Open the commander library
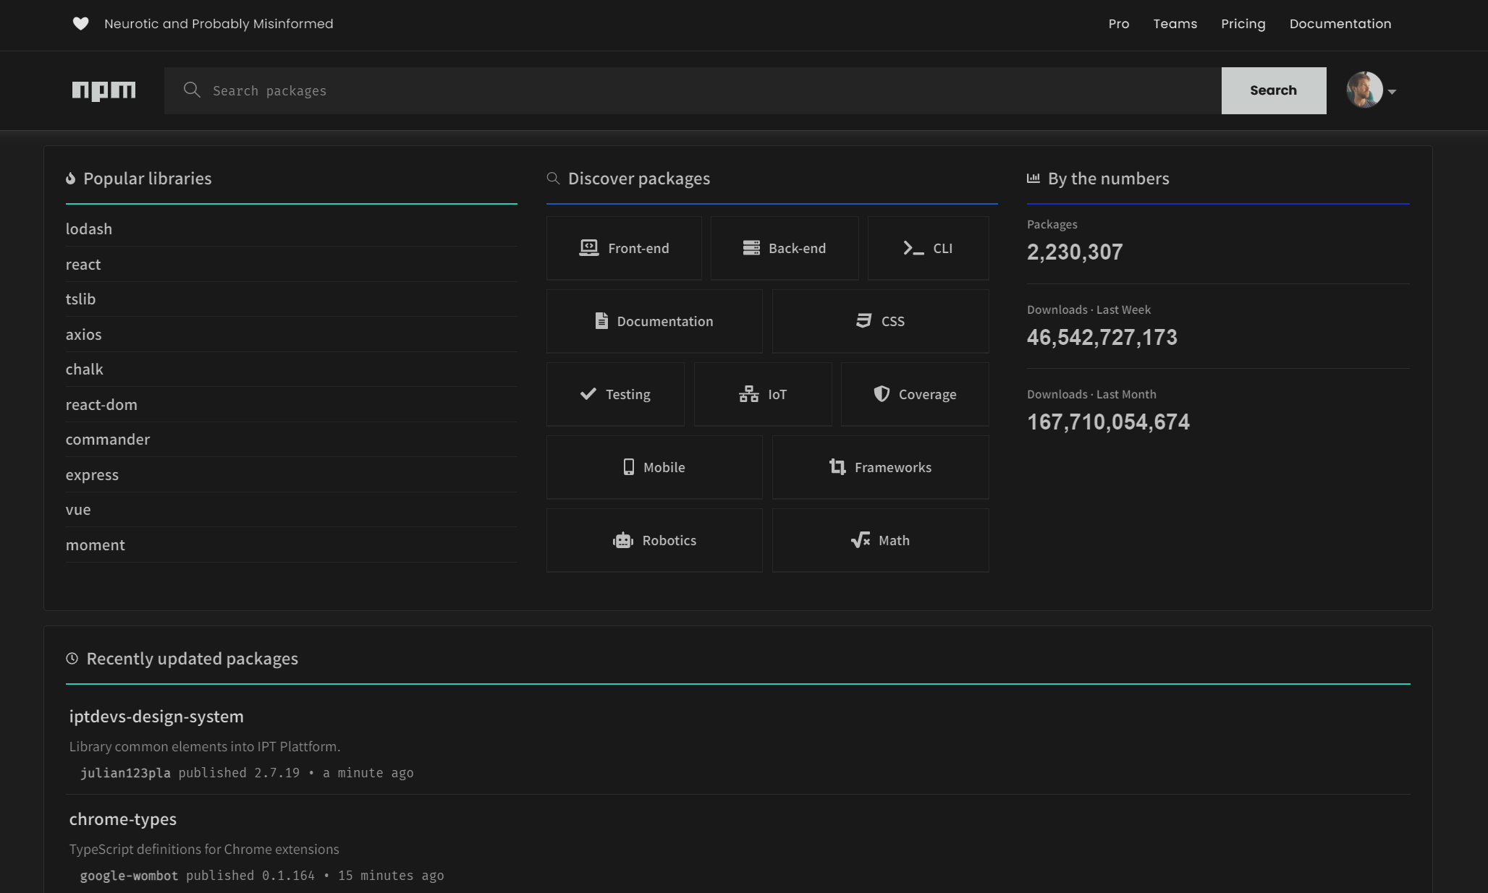1488x893 pixels. click(x=107, y=439)
